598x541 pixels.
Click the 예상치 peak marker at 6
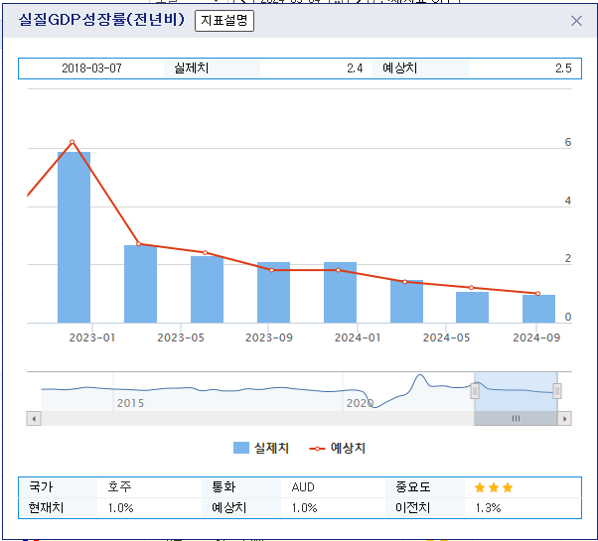(73, 142)
